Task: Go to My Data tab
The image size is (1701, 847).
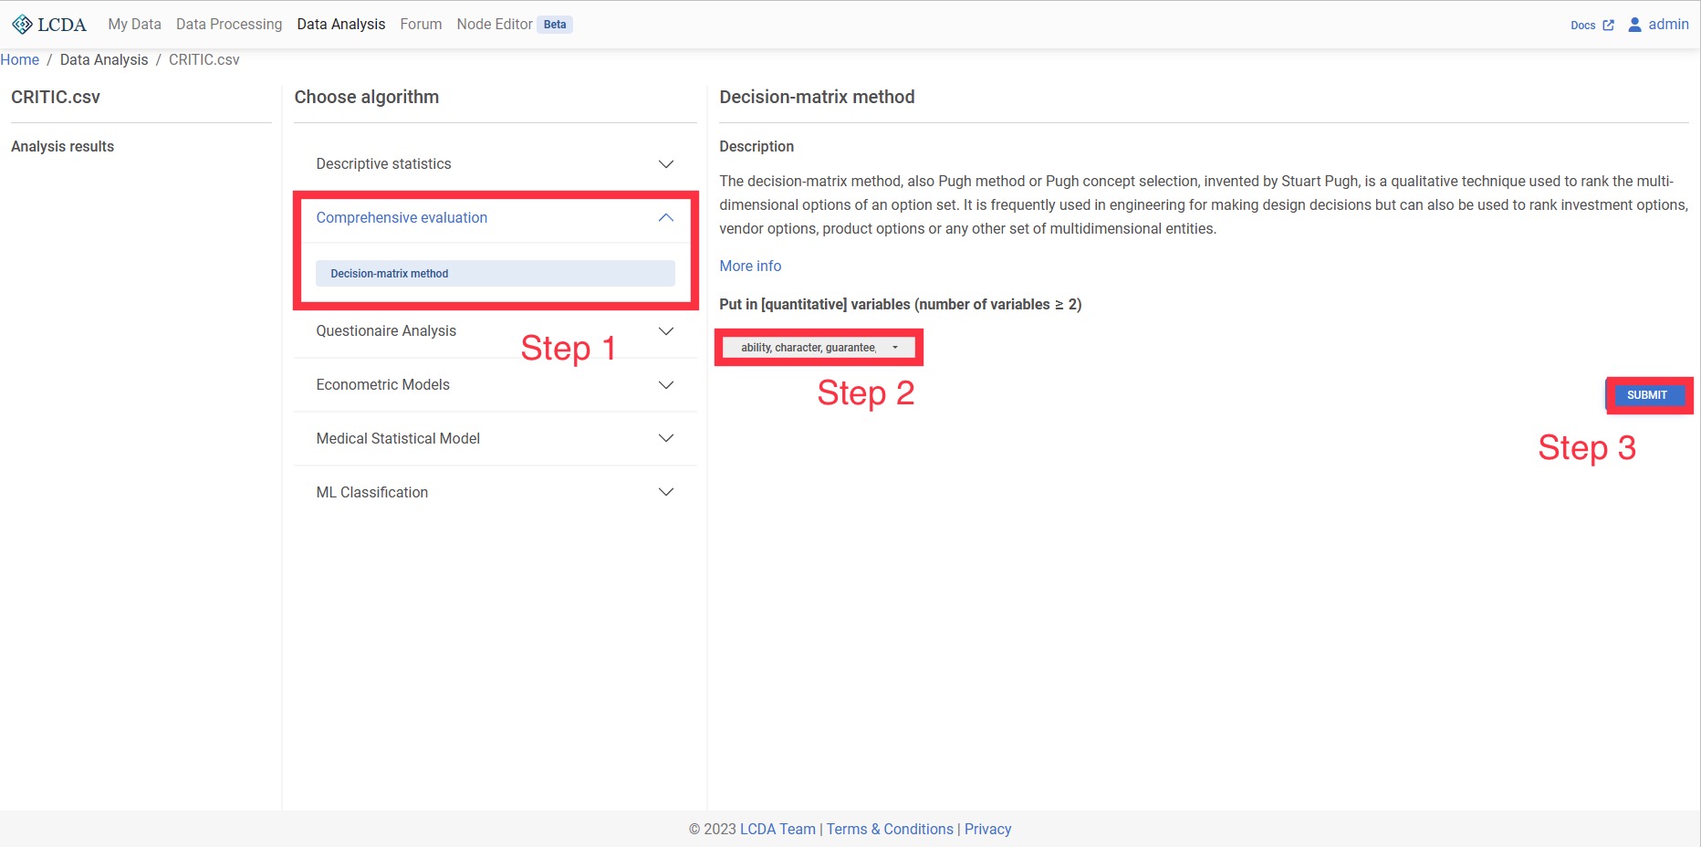Action: click(134, 25)
